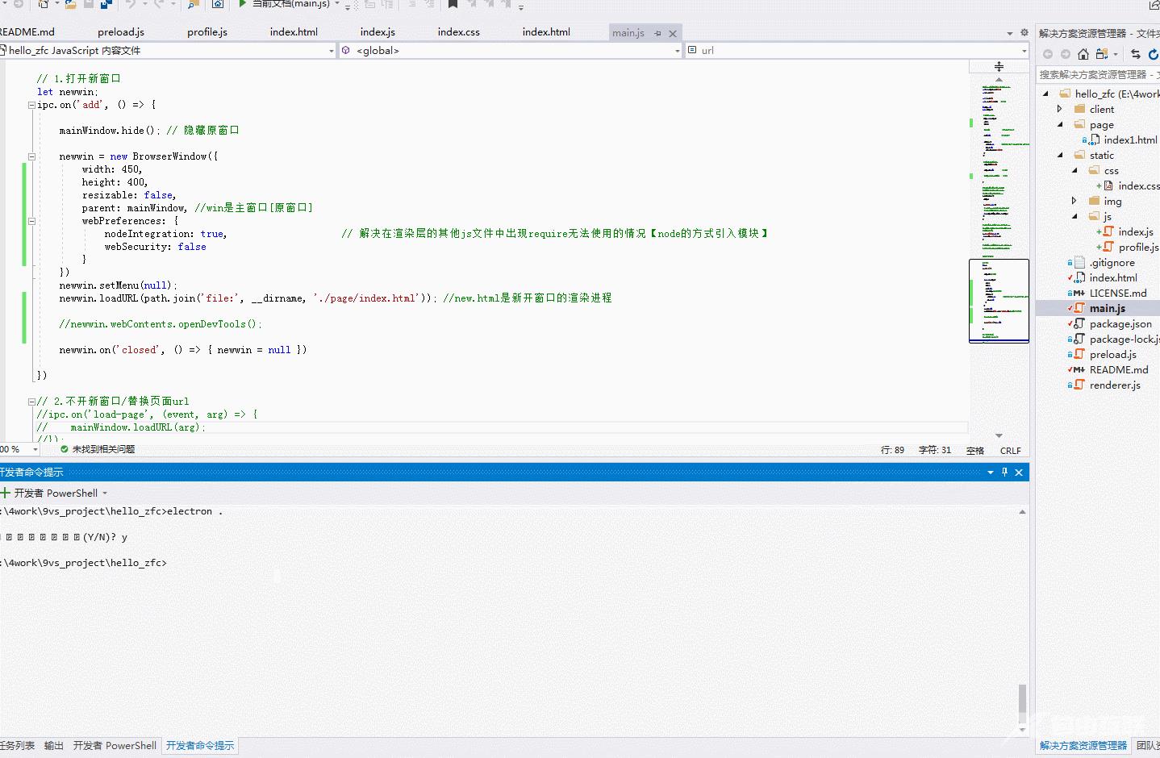Click the gear icon right of the editor tabs
Viewport: 1160px width, 758px height.
[x=1024, y=33]
